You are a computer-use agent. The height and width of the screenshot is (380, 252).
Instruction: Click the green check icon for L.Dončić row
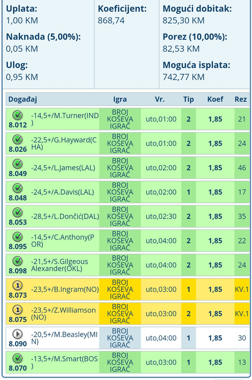(18, 212)
